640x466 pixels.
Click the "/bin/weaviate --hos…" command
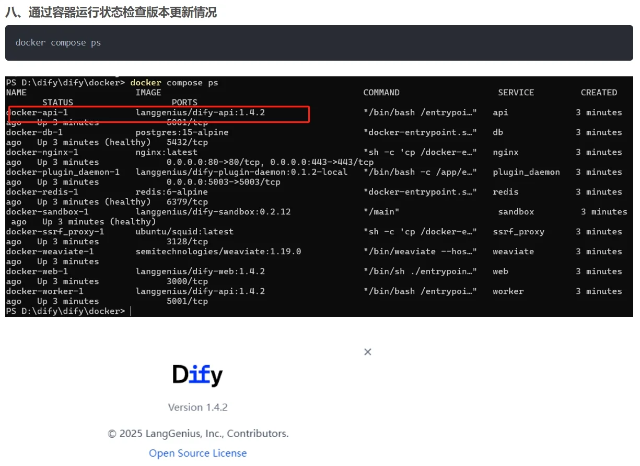[420, 252]
